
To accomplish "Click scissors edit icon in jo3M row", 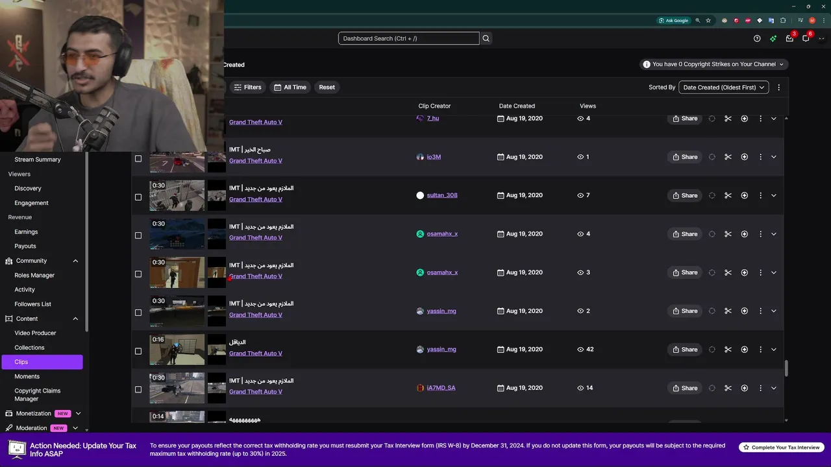I will [x=728, y=157].
